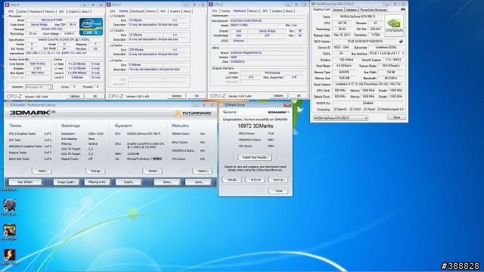Click Details in 3DMark Score window
The width and height of the screenshot is (484, 272).
[x=232, y=180]
